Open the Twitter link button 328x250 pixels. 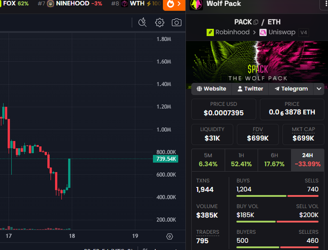tap(250, 89)
